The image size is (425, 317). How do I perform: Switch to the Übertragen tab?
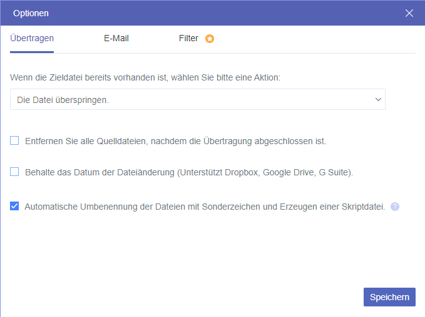click(x=32, y=38)
